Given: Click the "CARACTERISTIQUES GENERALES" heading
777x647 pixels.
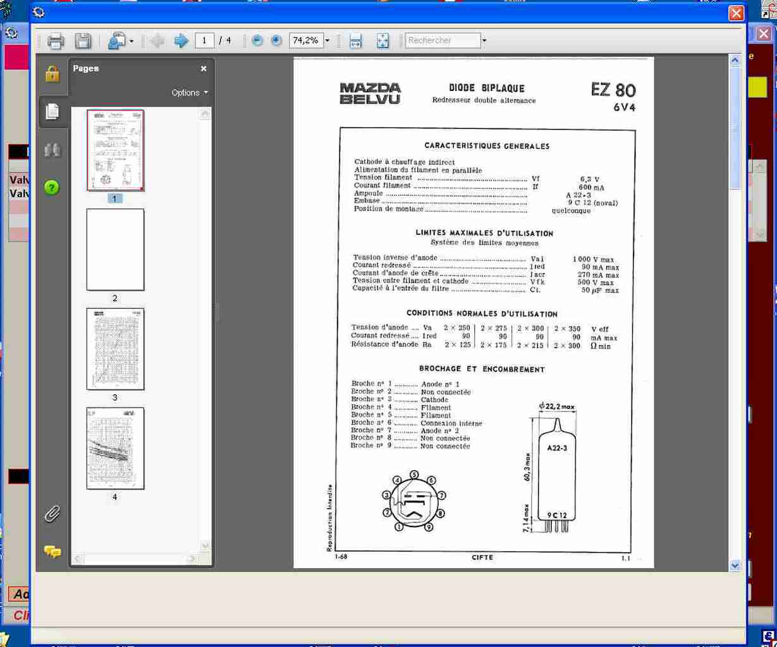Looking at the screenshot, I should (x=487, y=146).
